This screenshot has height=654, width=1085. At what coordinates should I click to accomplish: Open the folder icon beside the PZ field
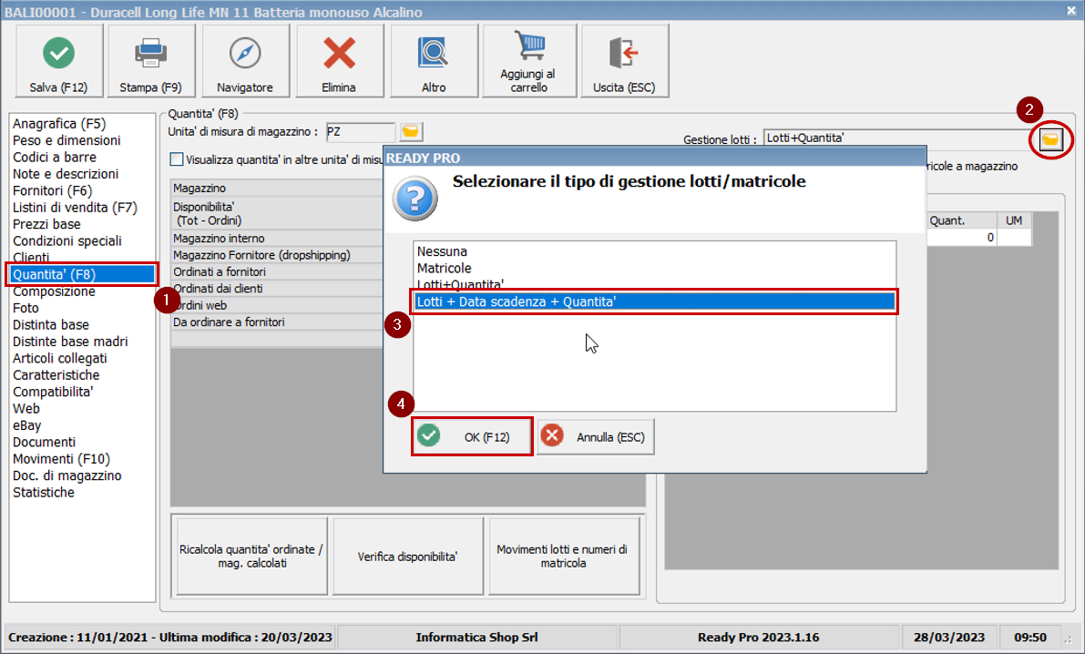pyautogui.click(x=410, y=131)
